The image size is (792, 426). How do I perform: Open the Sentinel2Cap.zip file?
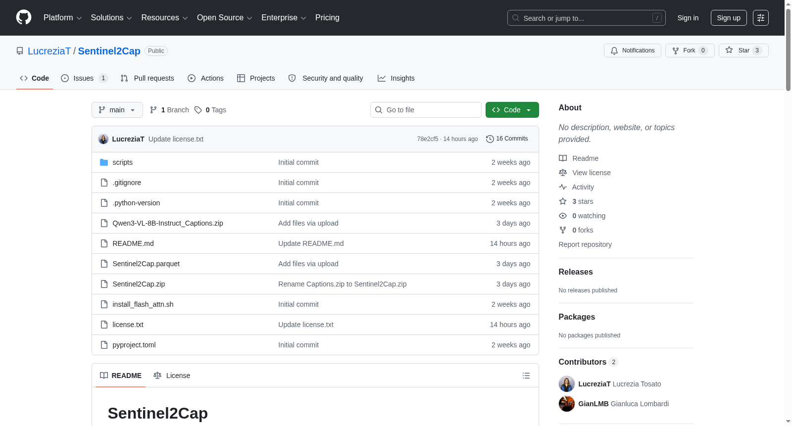tap(139, 284)
